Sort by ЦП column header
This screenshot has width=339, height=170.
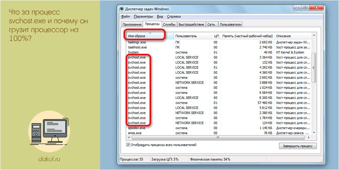tap(215, 36)
